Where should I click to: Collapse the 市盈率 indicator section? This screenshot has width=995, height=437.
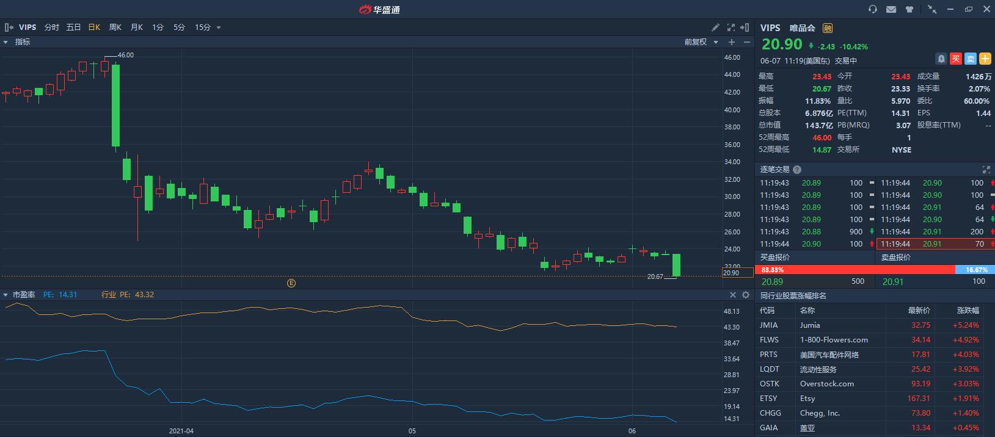(x=6, y=295)
